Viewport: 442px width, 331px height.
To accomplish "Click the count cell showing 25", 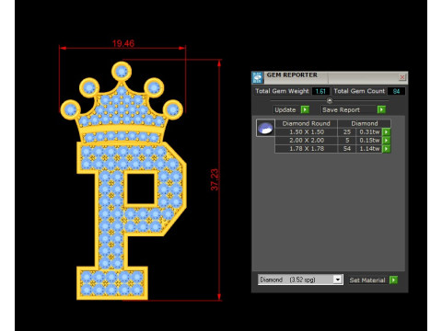I will [x=347, y=132].
